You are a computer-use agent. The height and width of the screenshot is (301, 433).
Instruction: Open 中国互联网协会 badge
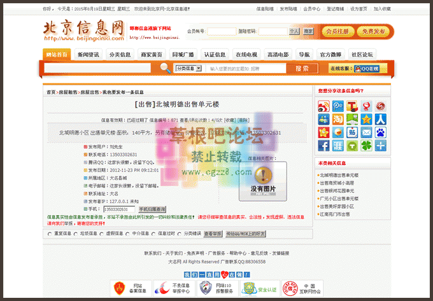(x=302, y=288)
